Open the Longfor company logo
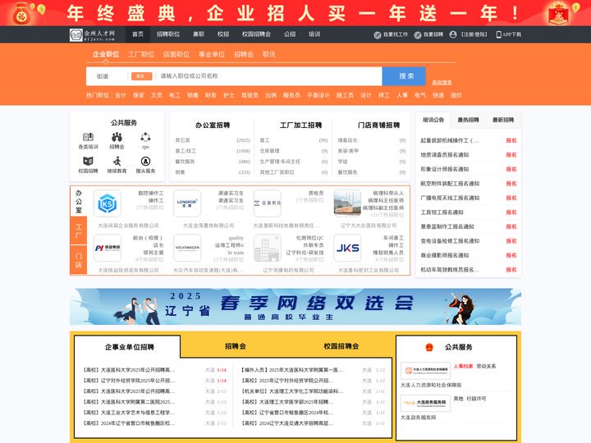Screen dimensions: 591x443 point(187,203)
